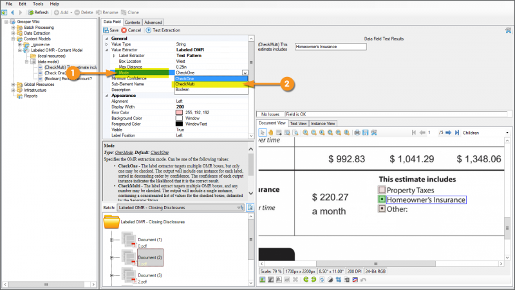The image size is (515, 290).
Task: Click the Error Color pink swatch
Action: 179,112
